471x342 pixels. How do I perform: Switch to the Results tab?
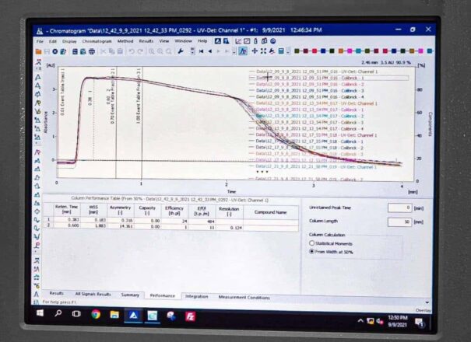(x=56, y=293)
